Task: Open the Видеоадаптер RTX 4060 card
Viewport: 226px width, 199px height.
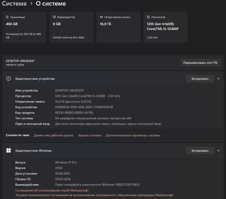Action: pyautogui.click(x=71, y=27)
